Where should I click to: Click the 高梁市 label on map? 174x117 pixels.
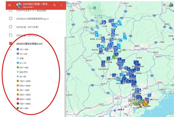click(104, 84)
